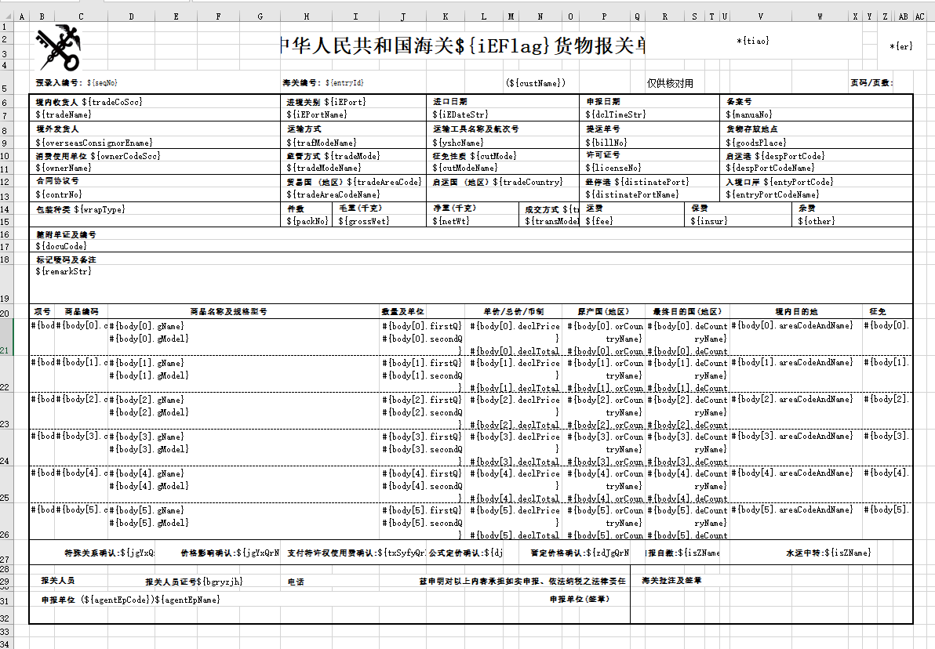Click the 页码/页数 cell
The image size is (935, 649).
(871, 83)
